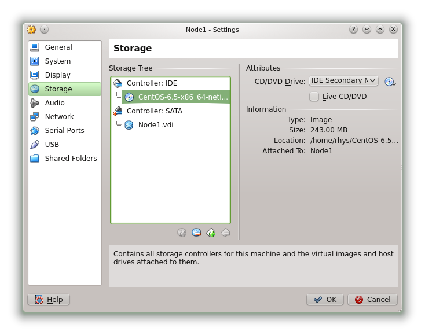Open the Serial Ports settings category
This screenshot has height=335, width=425.
point(64,131)
